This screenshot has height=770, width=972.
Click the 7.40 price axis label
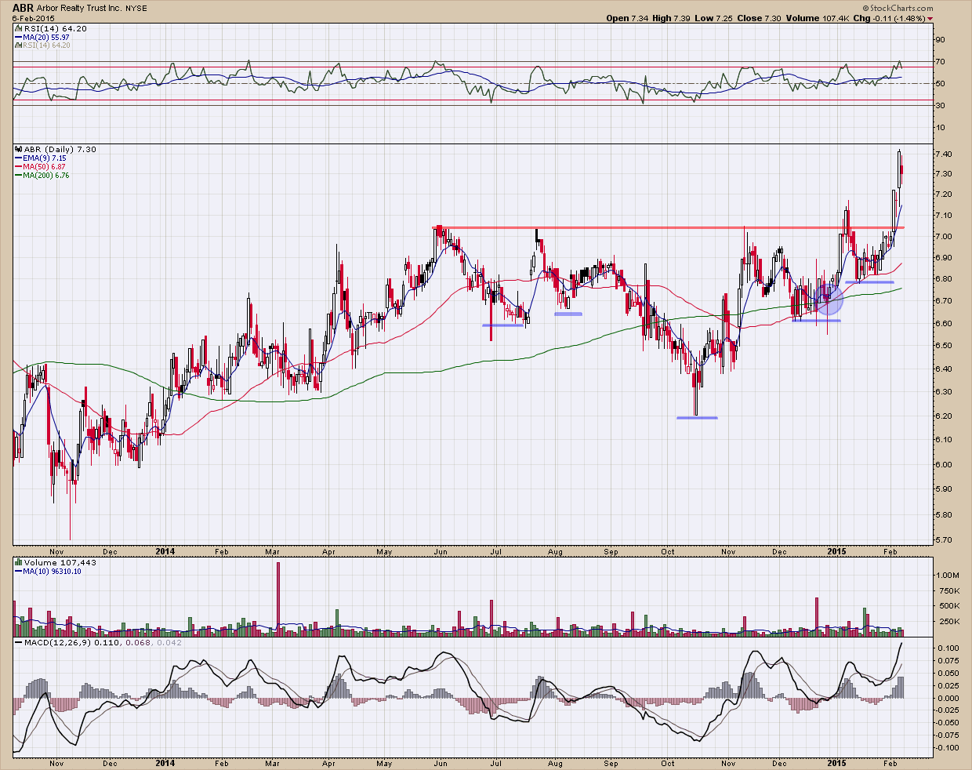(x=944, y=154)
